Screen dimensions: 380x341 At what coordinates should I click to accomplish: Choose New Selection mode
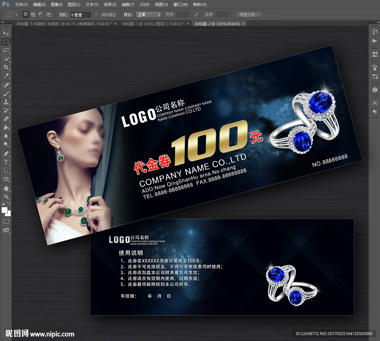point(26,14)
